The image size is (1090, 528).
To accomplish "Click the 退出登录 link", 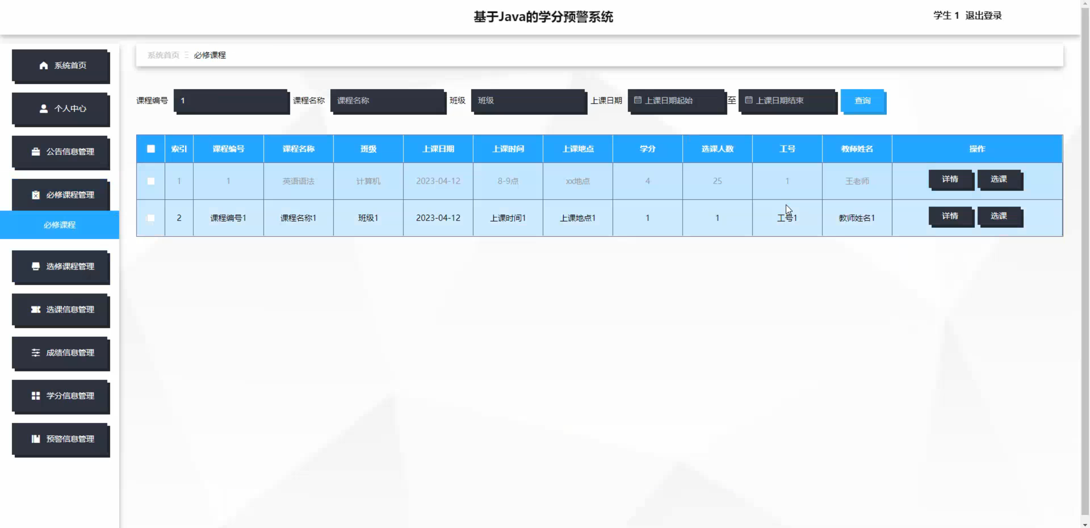I will 983,16.
